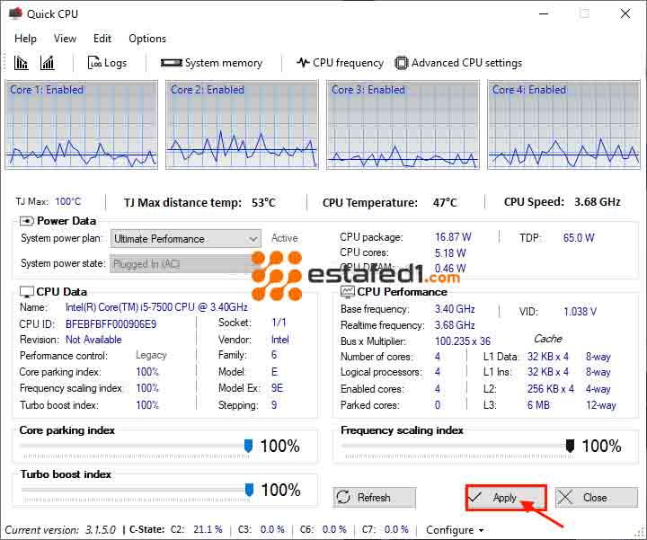Click the Performance control value Legacy

tap(151, 355)
